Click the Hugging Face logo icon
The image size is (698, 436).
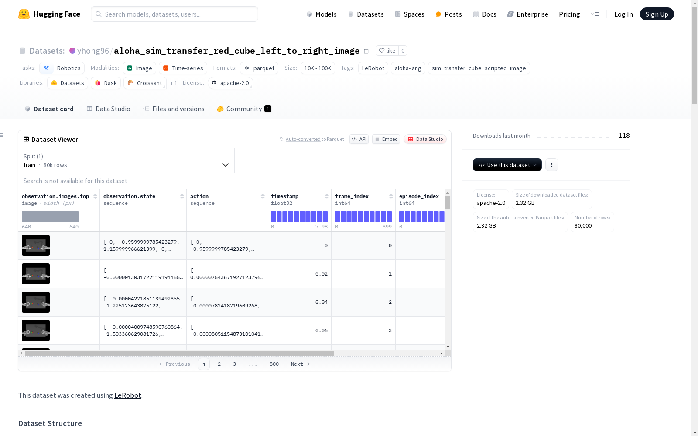tap(24, 14)
